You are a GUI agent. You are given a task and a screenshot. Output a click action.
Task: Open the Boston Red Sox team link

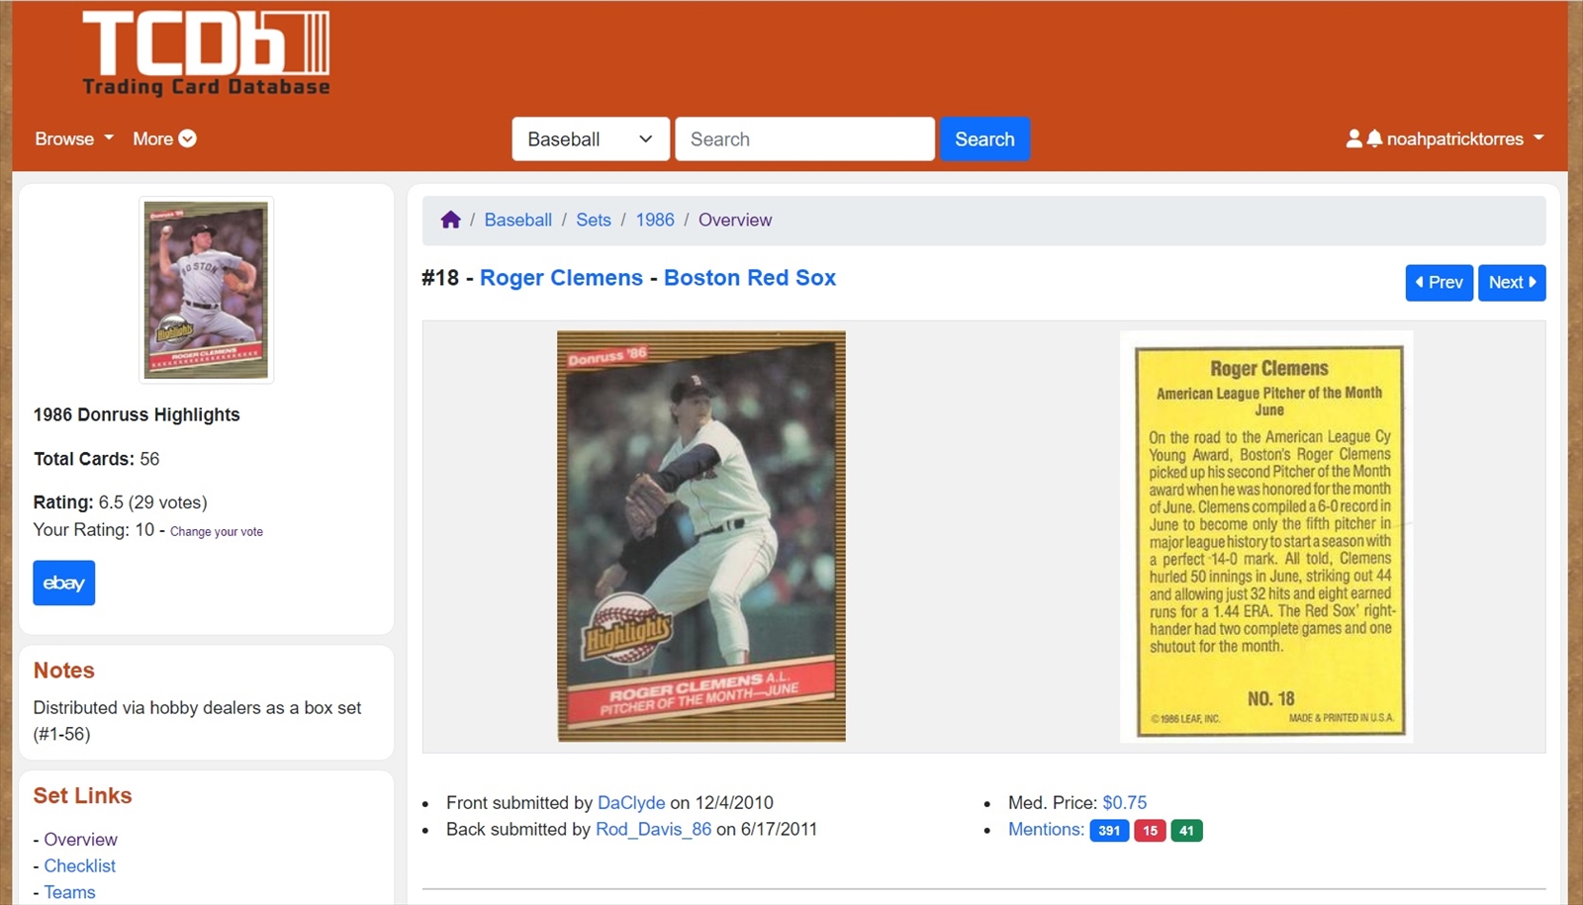click(x=750, y=278)
